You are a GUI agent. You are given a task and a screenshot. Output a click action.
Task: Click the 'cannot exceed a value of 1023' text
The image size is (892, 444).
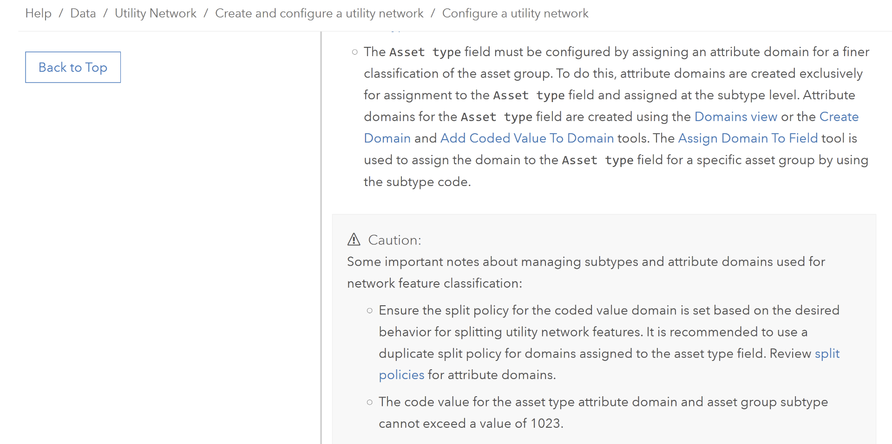pyautogui.click(x=471, y=424)
